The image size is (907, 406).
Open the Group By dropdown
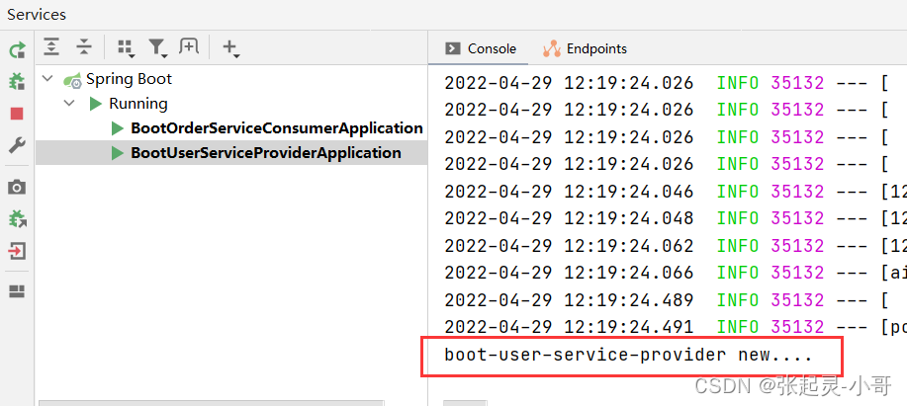click(x=125, y=47)
